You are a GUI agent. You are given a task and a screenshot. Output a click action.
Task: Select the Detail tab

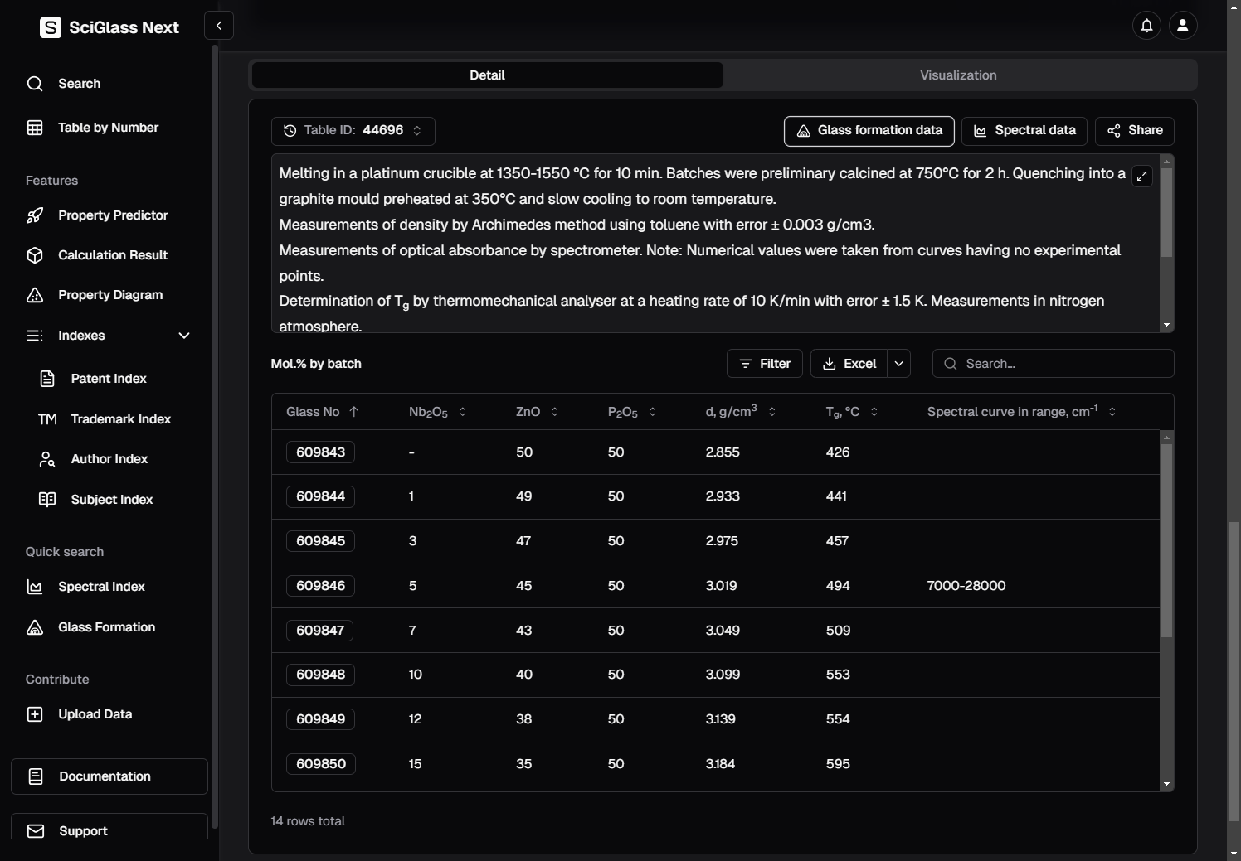pyautogui.click(x=487, y=75)
